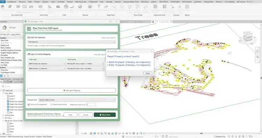
Task: Open the Architecture ribbon tab
Action: click(x=12, y=2)
